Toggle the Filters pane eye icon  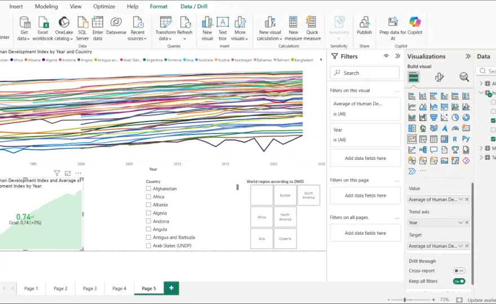click(386, 56)
